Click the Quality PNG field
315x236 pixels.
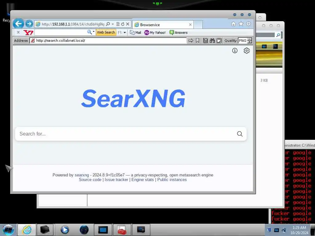click(243, 41)
